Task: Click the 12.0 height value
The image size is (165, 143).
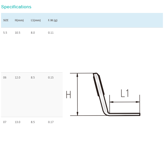Action: pos(18,77)
